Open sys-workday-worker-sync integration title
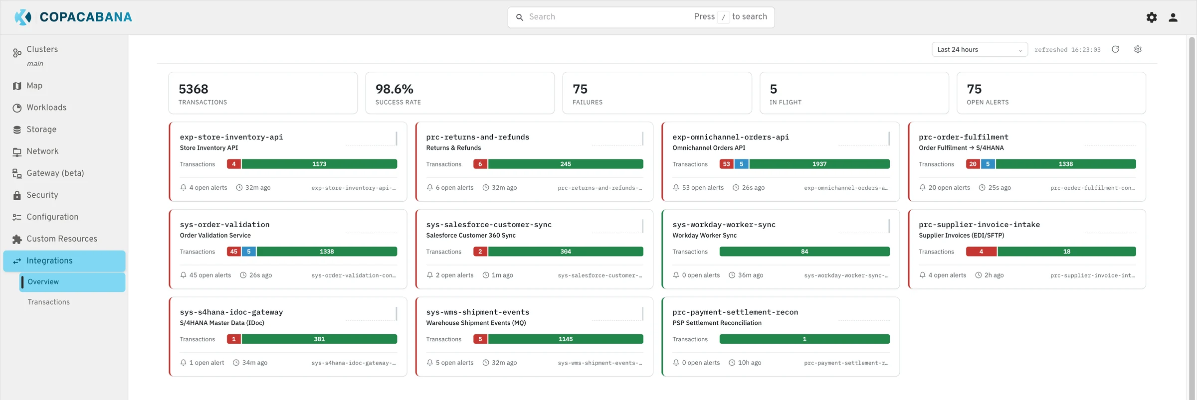 [x=724, y=225]
